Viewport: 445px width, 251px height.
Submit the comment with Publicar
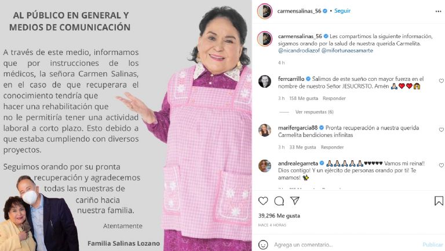click(x=432, y=245)
